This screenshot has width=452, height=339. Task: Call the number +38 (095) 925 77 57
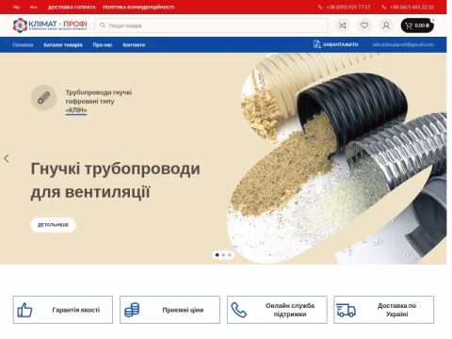(x=348, y=7)
